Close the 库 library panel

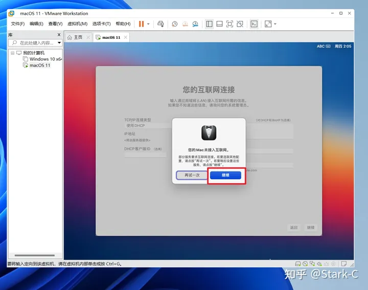tap(59, 35)
